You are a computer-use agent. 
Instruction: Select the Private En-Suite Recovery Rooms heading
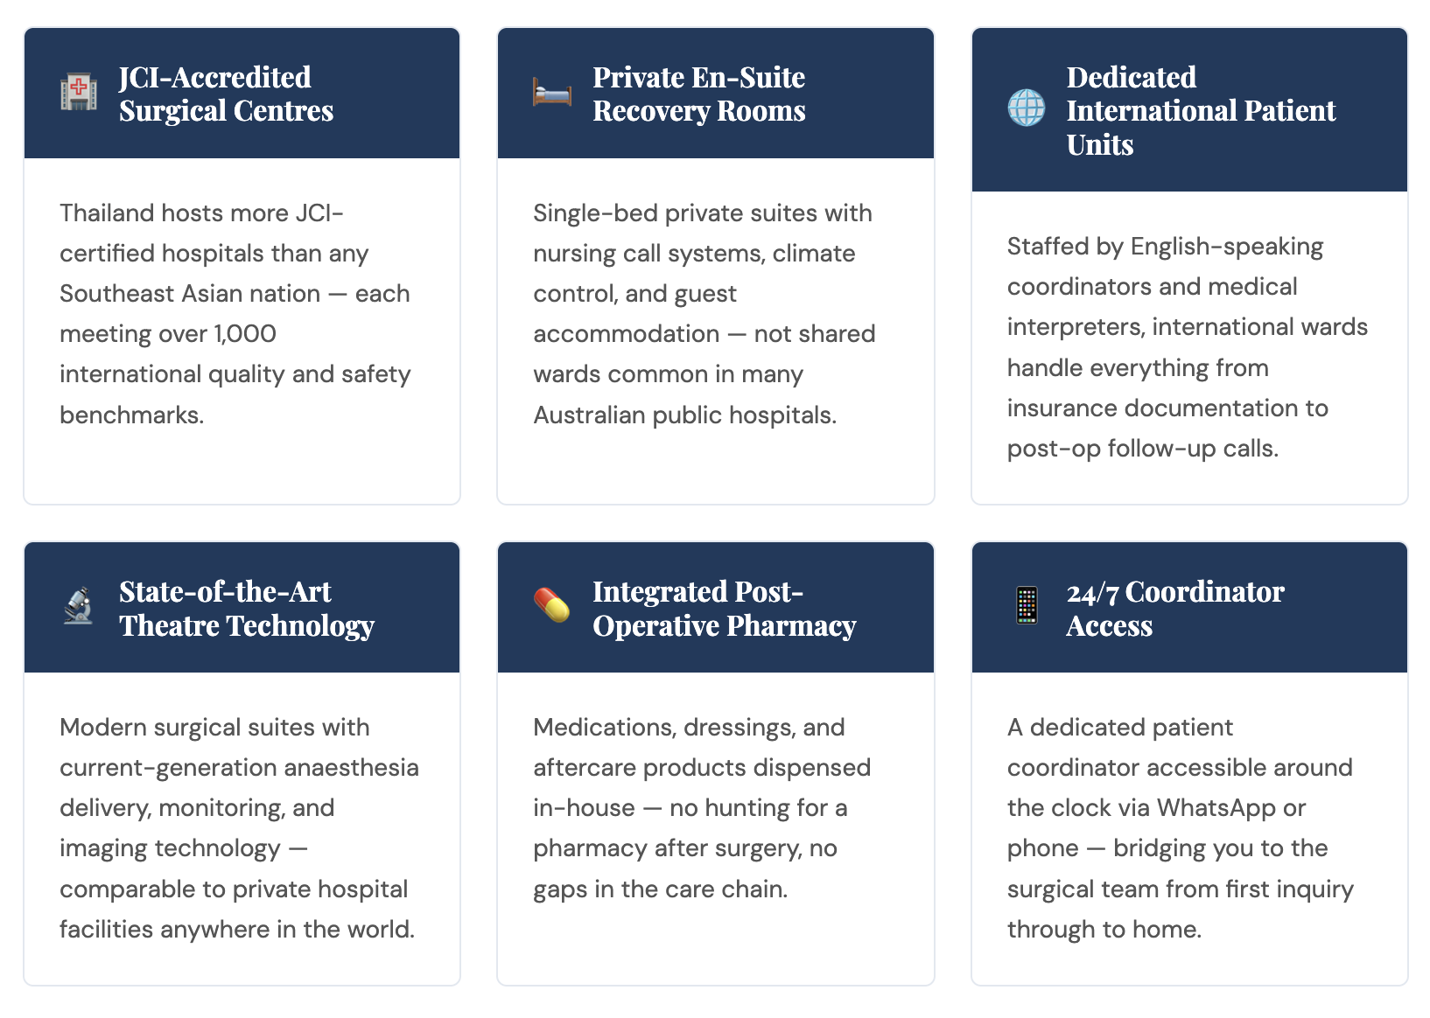699,94
